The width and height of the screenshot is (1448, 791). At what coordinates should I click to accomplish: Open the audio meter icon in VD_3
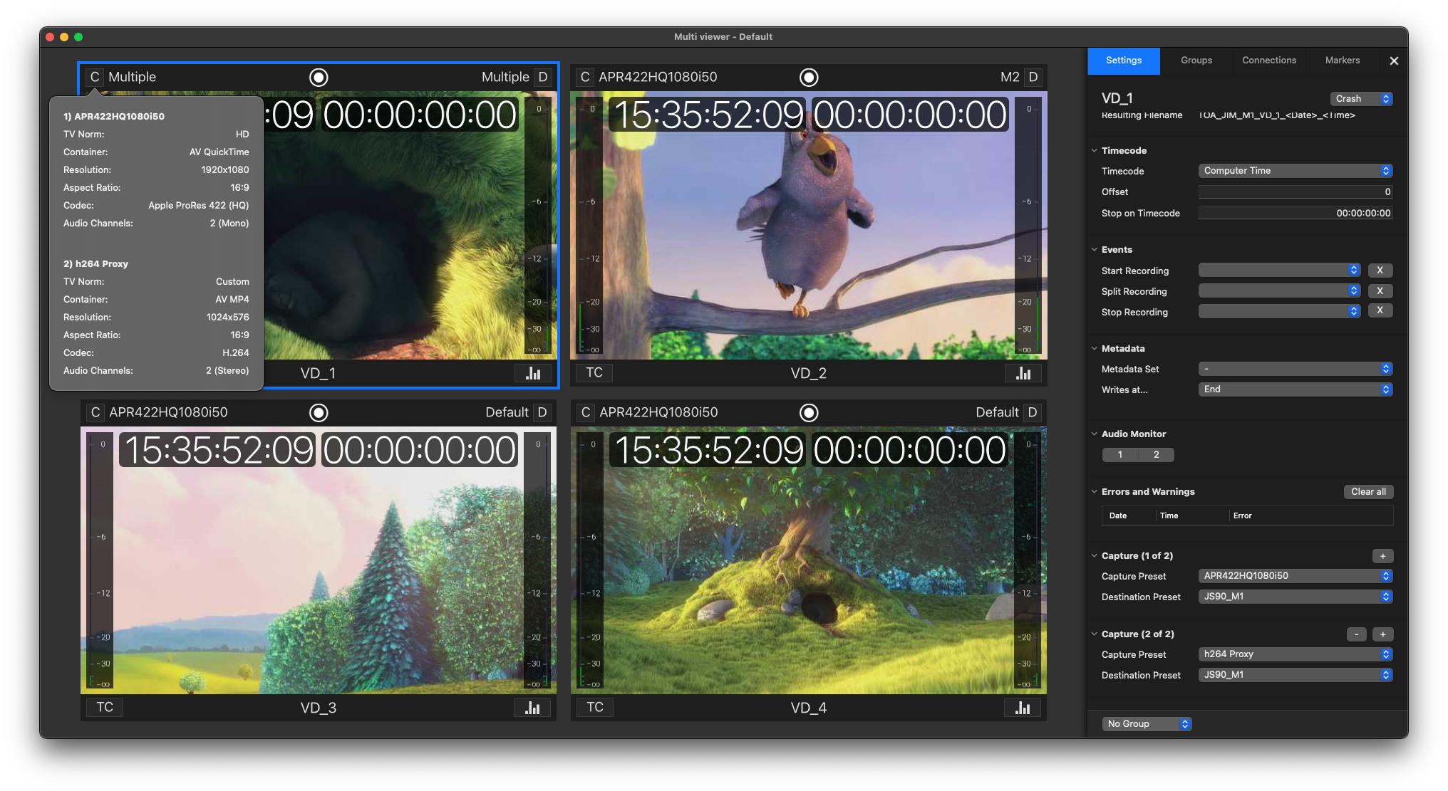pos(533,708)
